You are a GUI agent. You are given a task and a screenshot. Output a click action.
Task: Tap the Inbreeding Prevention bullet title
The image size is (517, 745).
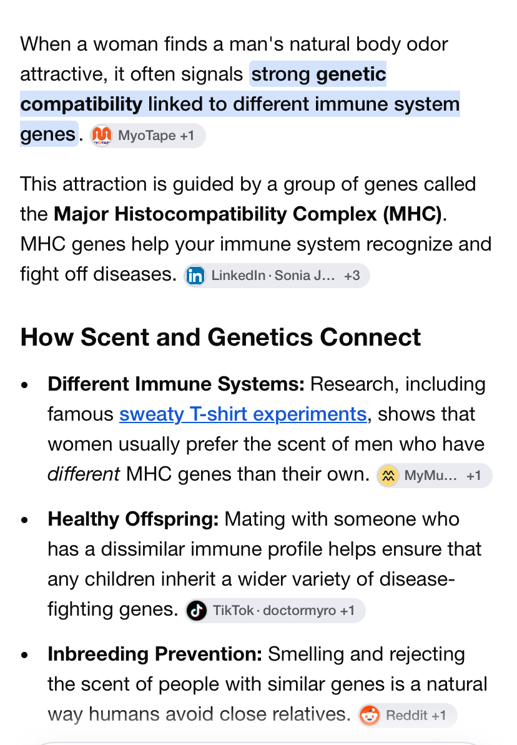tap(155, 654)
